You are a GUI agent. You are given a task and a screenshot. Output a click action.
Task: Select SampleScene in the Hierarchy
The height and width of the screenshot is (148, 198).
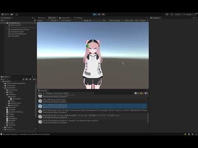click(14, 23)
